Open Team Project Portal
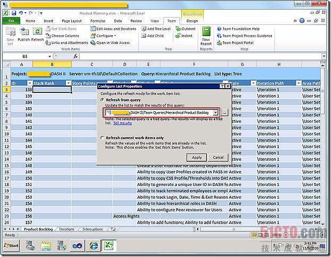This screenshot has width=331, height=257. pyautogui.click(x=235, y=42)
